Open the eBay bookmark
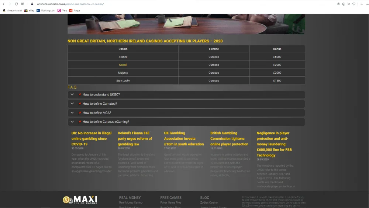The width and height of the screenshot is (369, 208). [x=29, y=11]
